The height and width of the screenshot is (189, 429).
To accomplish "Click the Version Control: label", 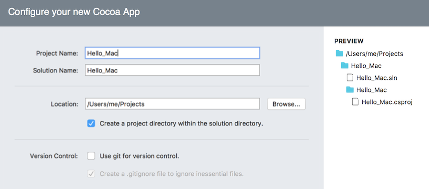I will click(54, 156).
